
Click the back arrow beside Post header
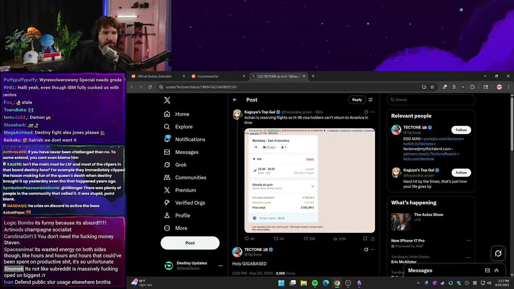coord(235,100)
